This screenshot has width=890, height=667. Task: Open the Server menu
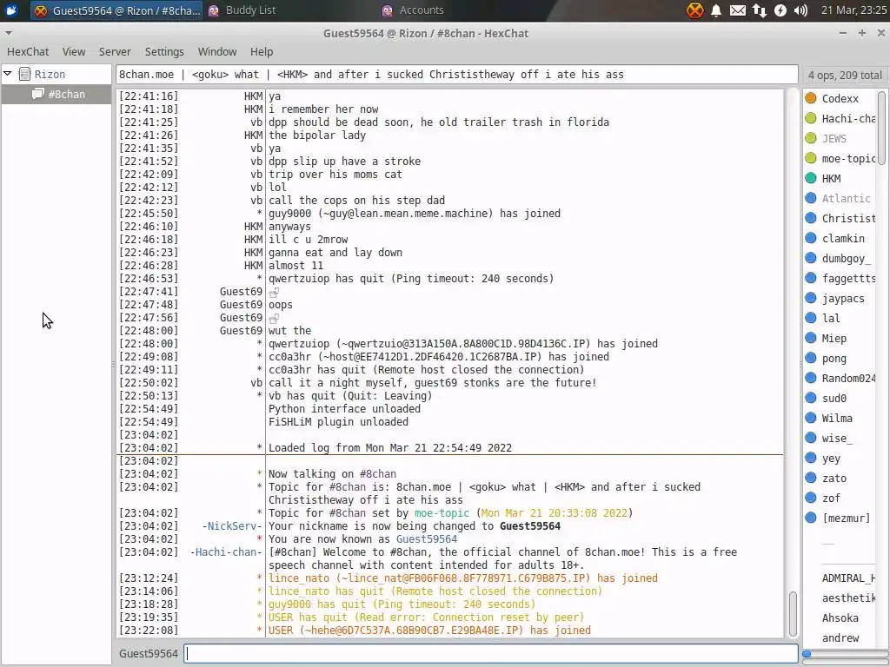[115, 51]
